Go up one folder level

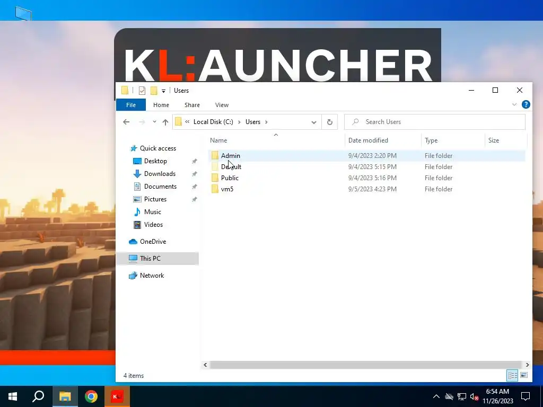(x=165, y=122)
